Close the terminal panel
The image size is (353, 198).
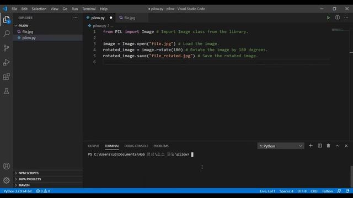[x=346, y=146]
